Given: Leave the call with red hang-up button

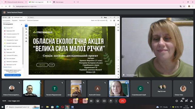Looking at the screenshot, I should (x=123, y=101).
